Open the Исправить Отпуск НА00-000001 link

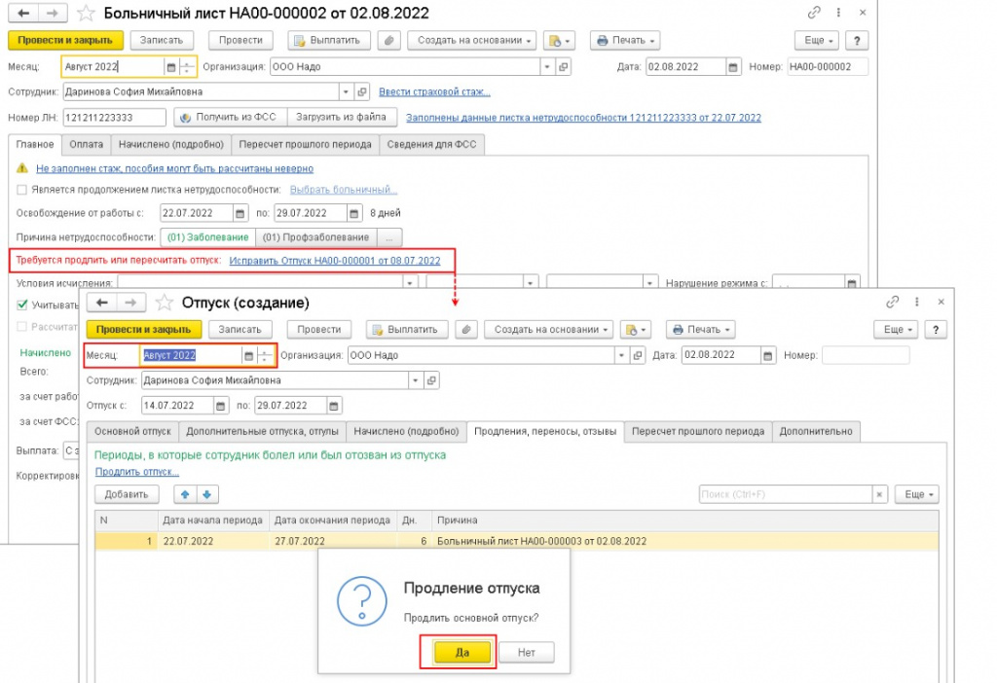(335, 261)
